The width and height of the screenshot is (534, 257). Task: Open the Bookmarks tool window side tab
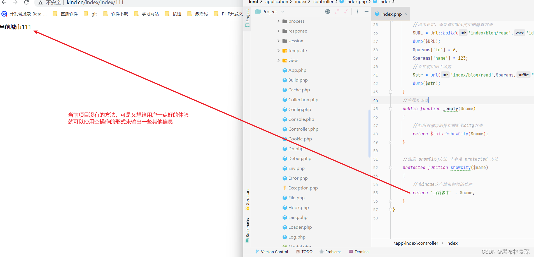point(247,230)
